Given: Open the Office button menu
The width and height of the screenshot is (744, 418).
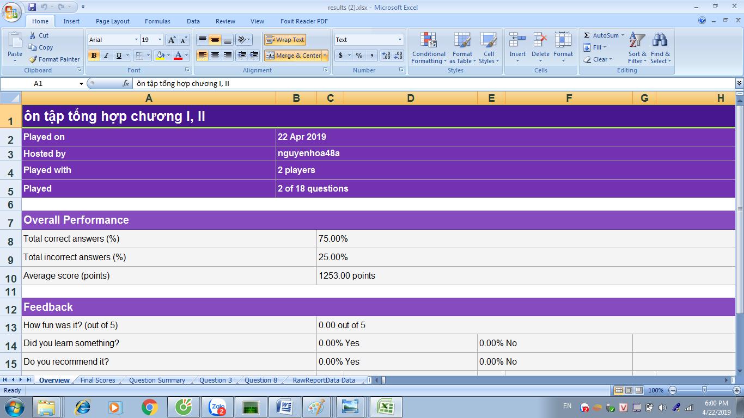Looking at the screenshot, I should (11, 13).
